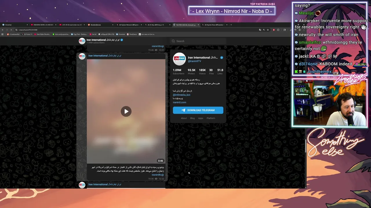This screenshot has width=371, height=208.
Task: Focus the channel Search field
Action: [198, 41]
